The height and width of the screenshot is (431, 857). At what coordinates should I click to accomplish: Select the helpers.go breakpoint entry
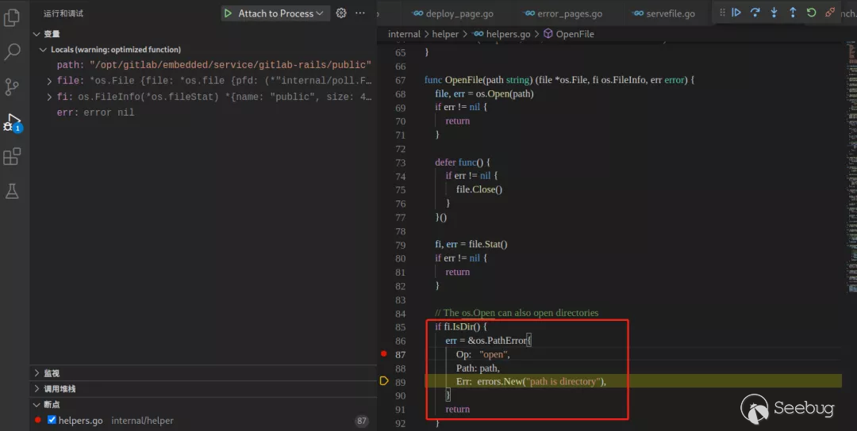[x=203, y=420]
